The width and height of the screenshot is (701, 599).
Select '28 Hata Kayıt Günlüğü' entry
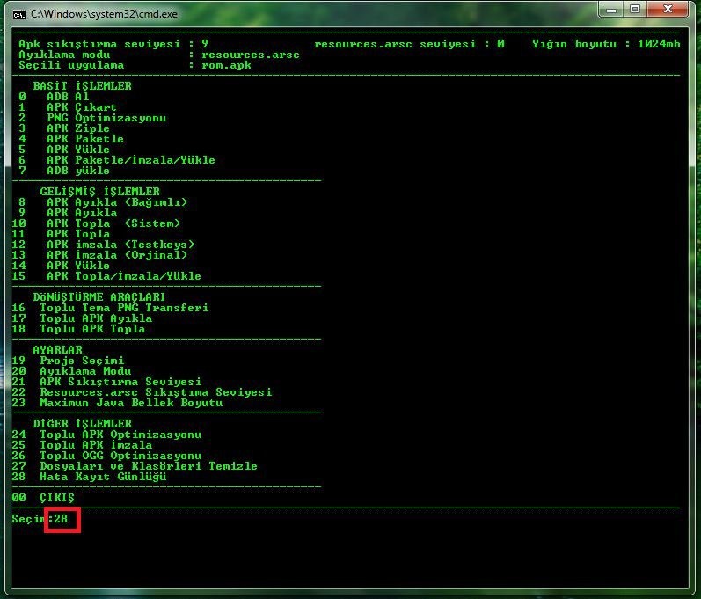tap(89, 477)
